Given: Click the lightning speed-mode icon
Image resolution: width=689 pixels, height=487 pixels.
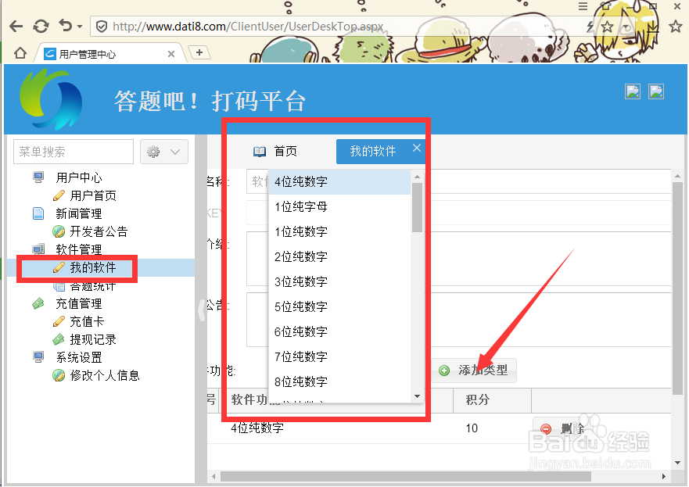Looking at the screenshot, I should pos(590,27).
